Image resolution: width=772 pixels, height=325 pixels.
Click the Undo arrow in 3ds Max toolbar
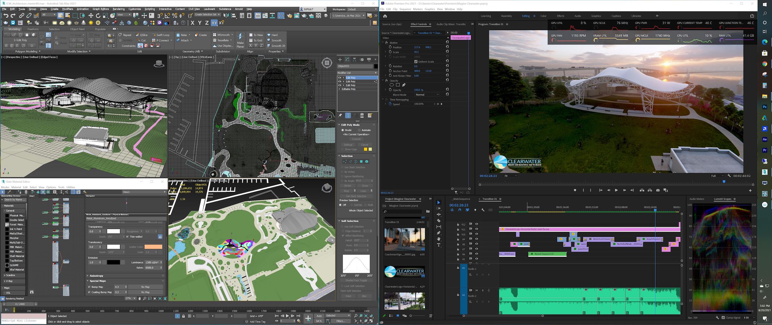tap(6, 15)
